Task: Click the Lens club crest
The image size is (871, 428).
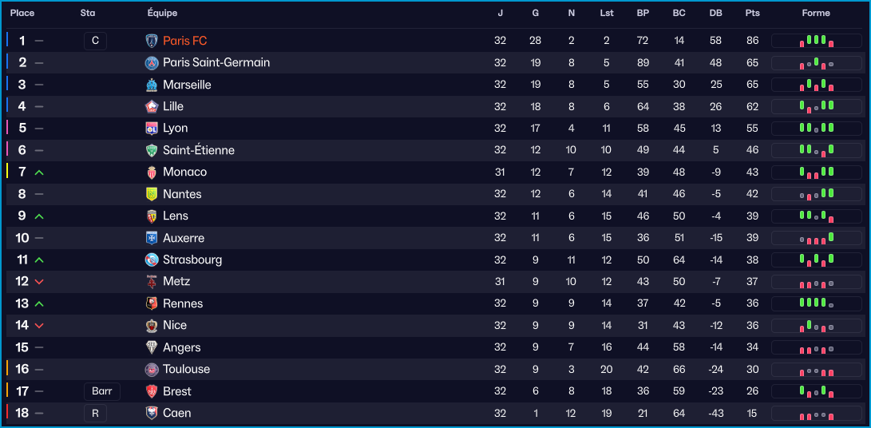Action: tap(152, 216)
